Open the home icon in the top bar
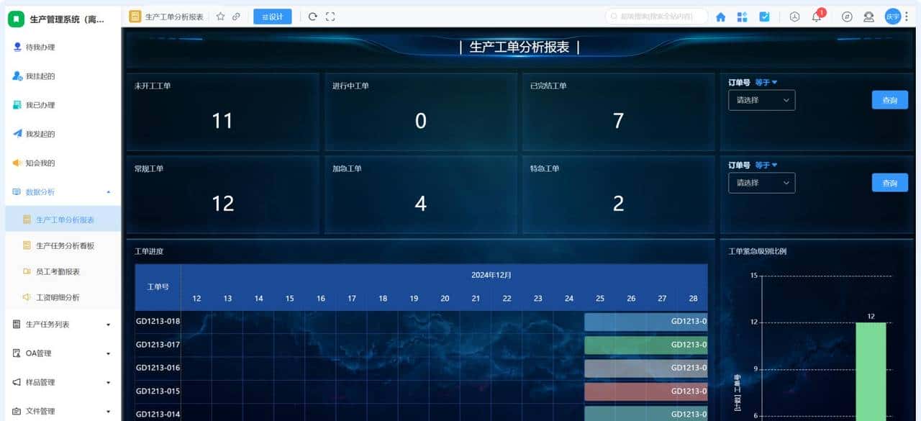 click(720, 16)
